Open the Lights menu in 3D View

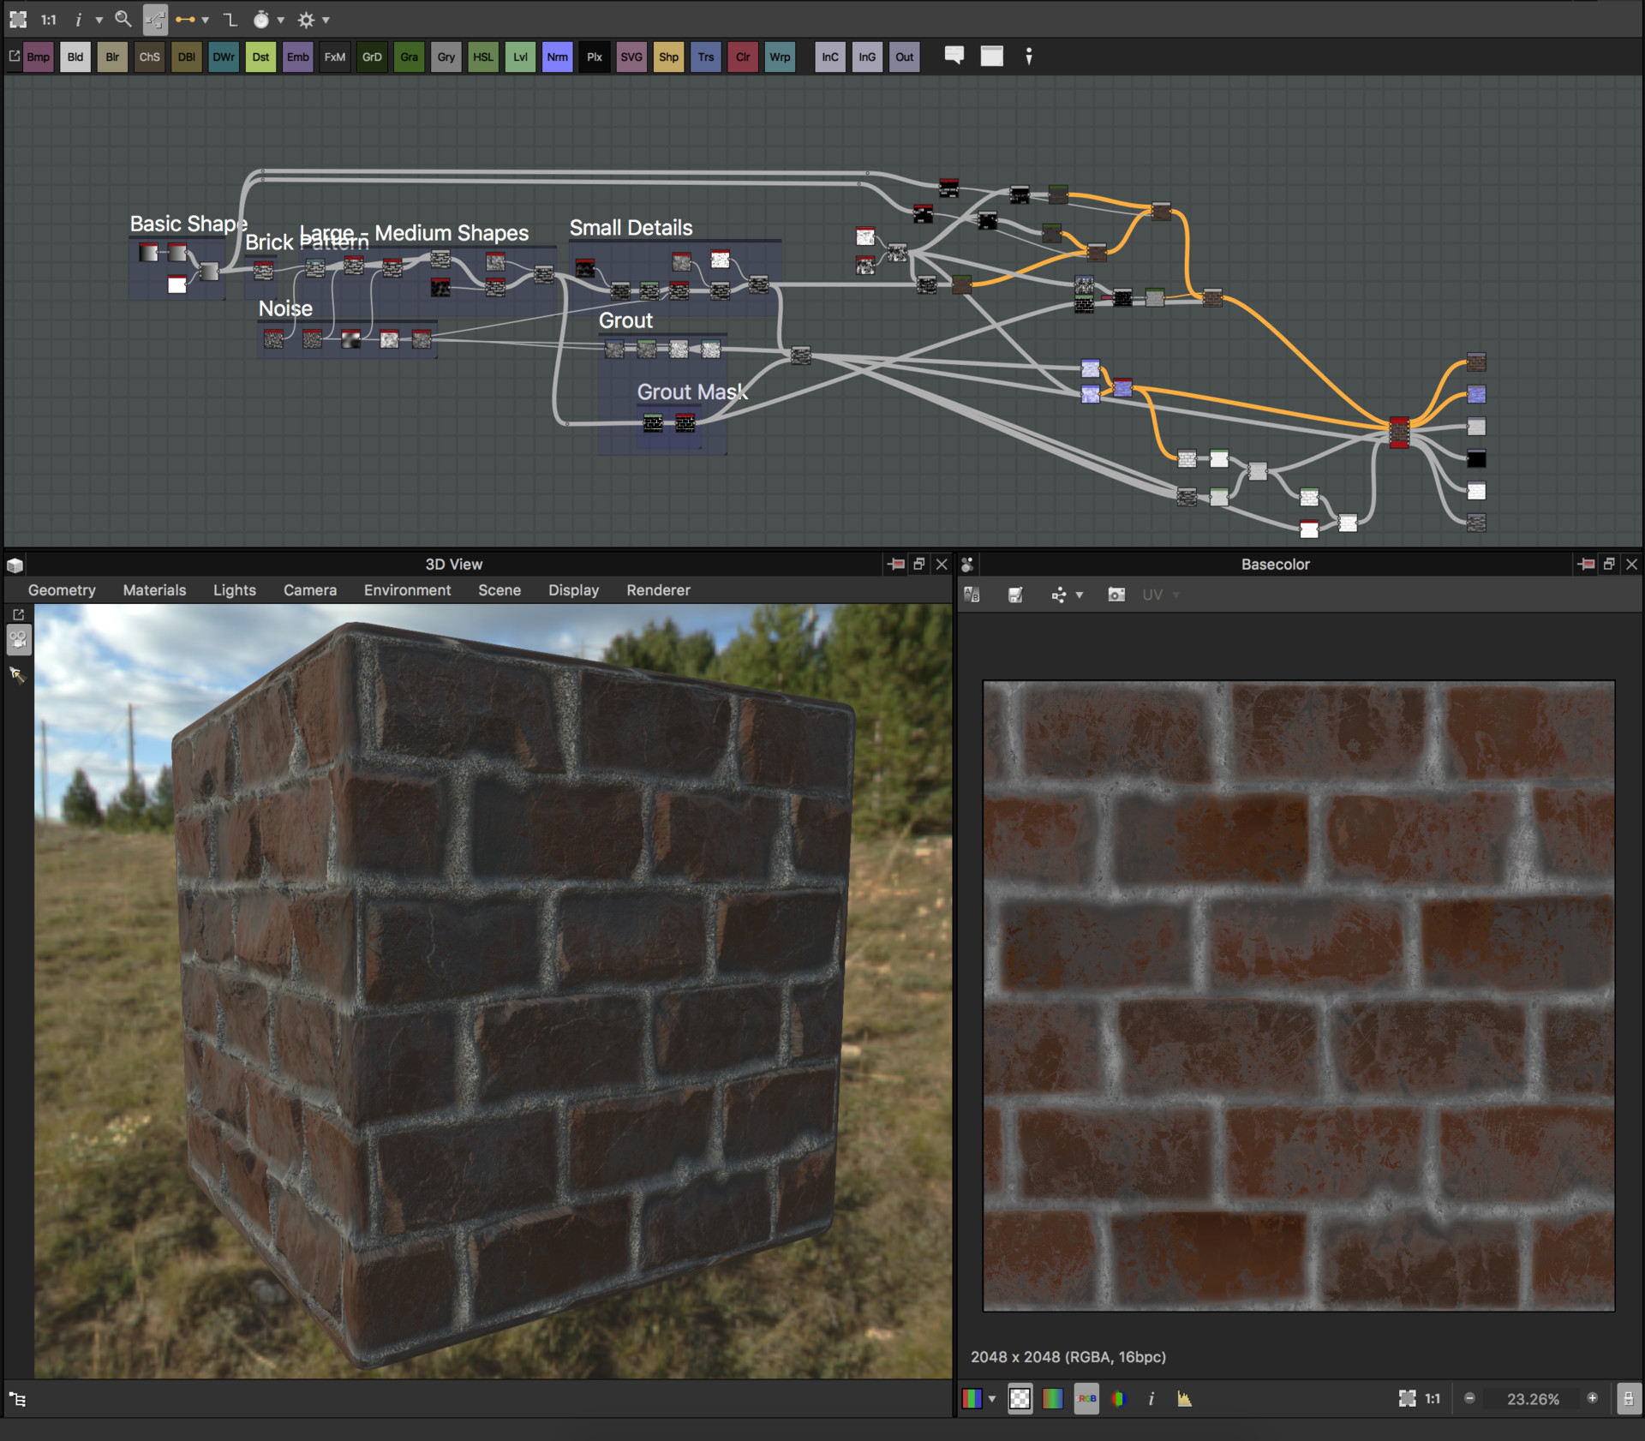[x=234, y=590]
